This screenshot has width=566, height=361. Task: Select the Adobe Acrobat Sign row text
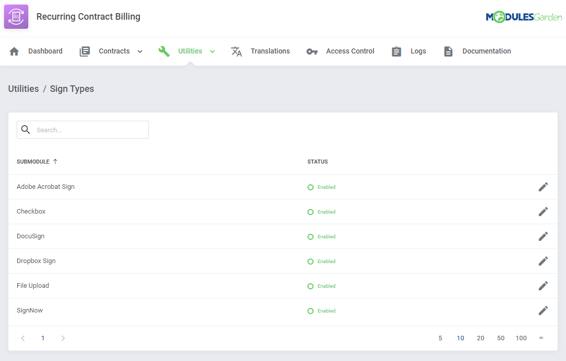(45, 187)
